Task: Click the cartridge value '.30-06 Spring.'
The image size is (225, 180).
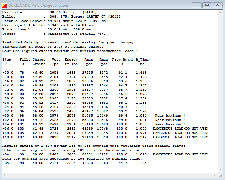Action: tap(63, 12)
